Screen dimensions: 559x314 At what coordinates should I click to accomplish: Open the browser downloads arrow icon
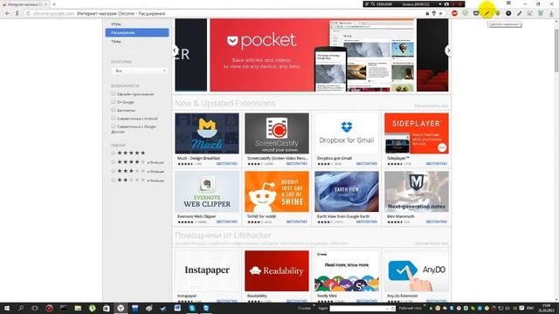tap(551, 14)
